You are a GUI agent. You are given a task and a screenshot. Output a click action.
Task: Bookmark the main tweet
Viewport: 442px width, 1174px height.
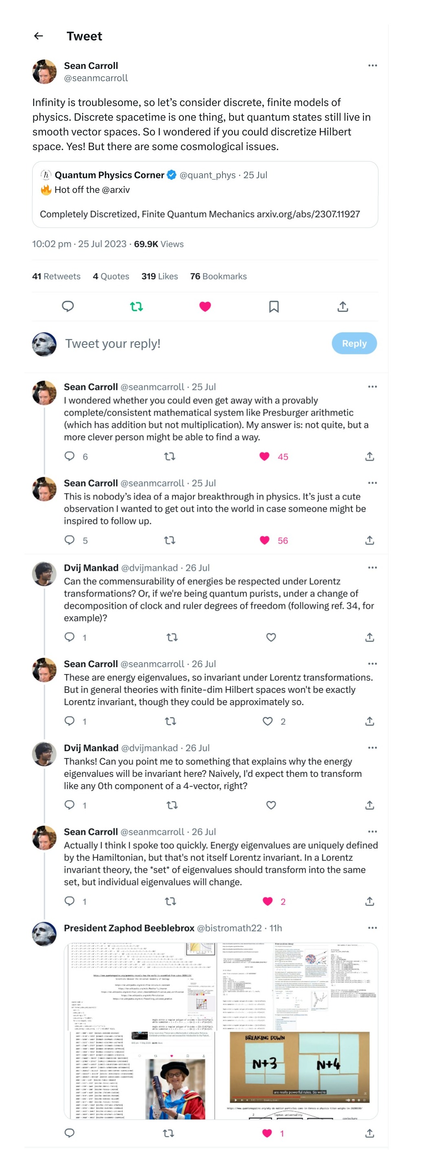274,306
